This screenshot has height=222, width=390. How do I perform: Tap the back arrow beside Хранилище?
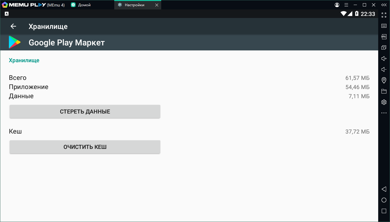point(13,26)
